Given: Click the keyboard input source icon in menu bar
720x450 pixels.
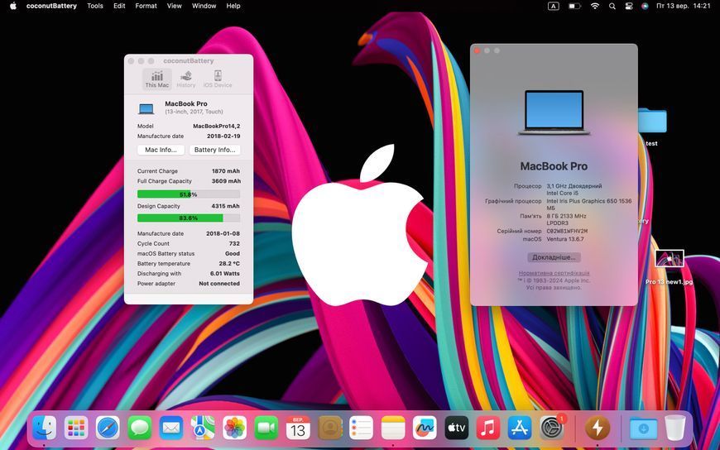Looking at the screenshot, I should pos(554,6).
